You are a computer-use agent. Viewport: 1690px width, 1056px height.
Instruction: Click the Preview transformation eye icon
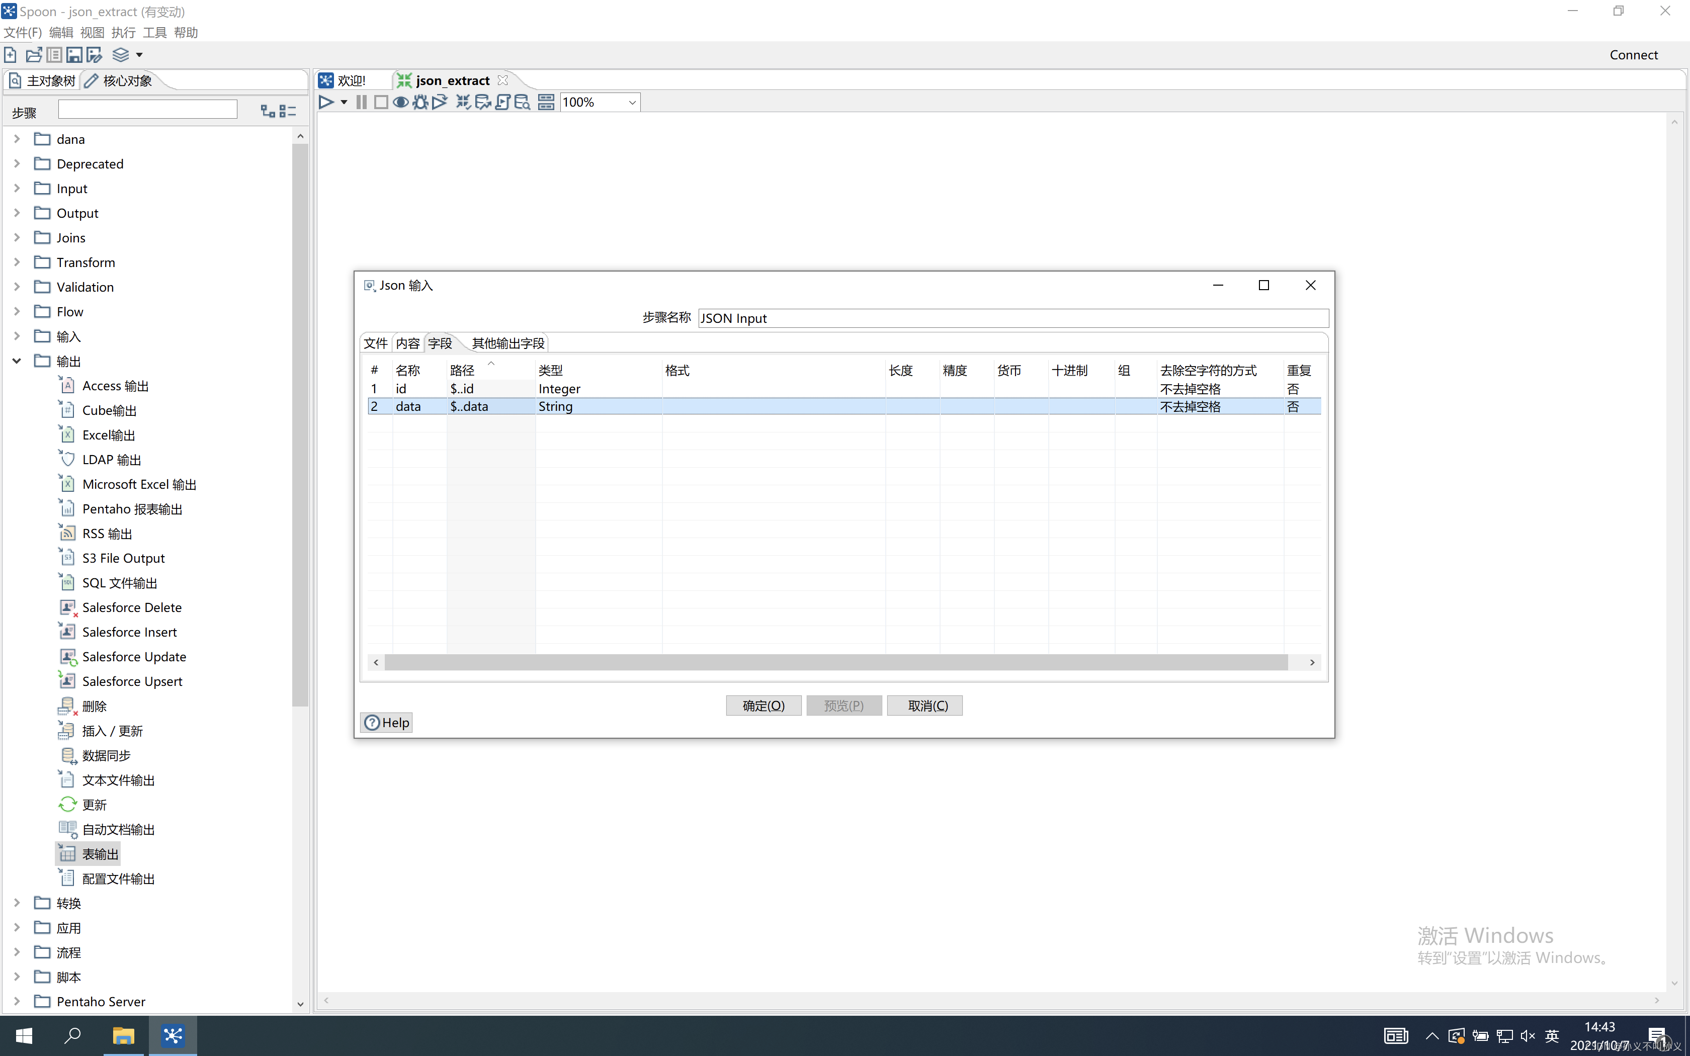point(400,102)
